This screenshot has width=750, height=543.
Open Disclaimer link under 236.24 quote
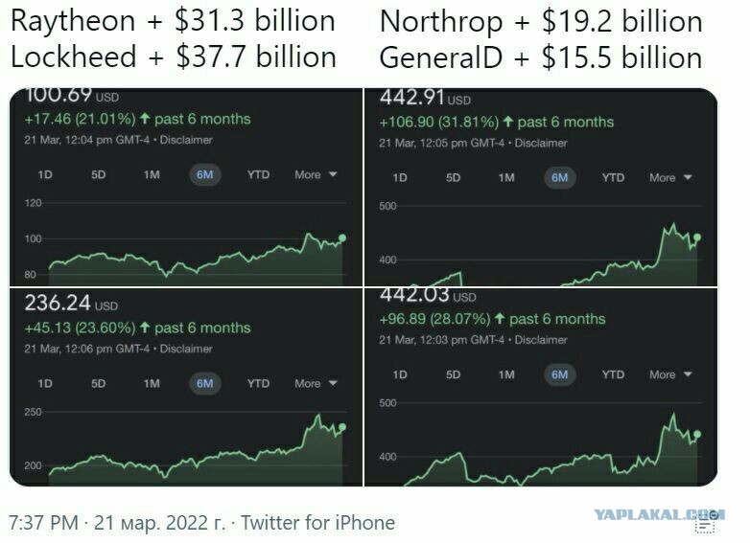click(186, 349)
